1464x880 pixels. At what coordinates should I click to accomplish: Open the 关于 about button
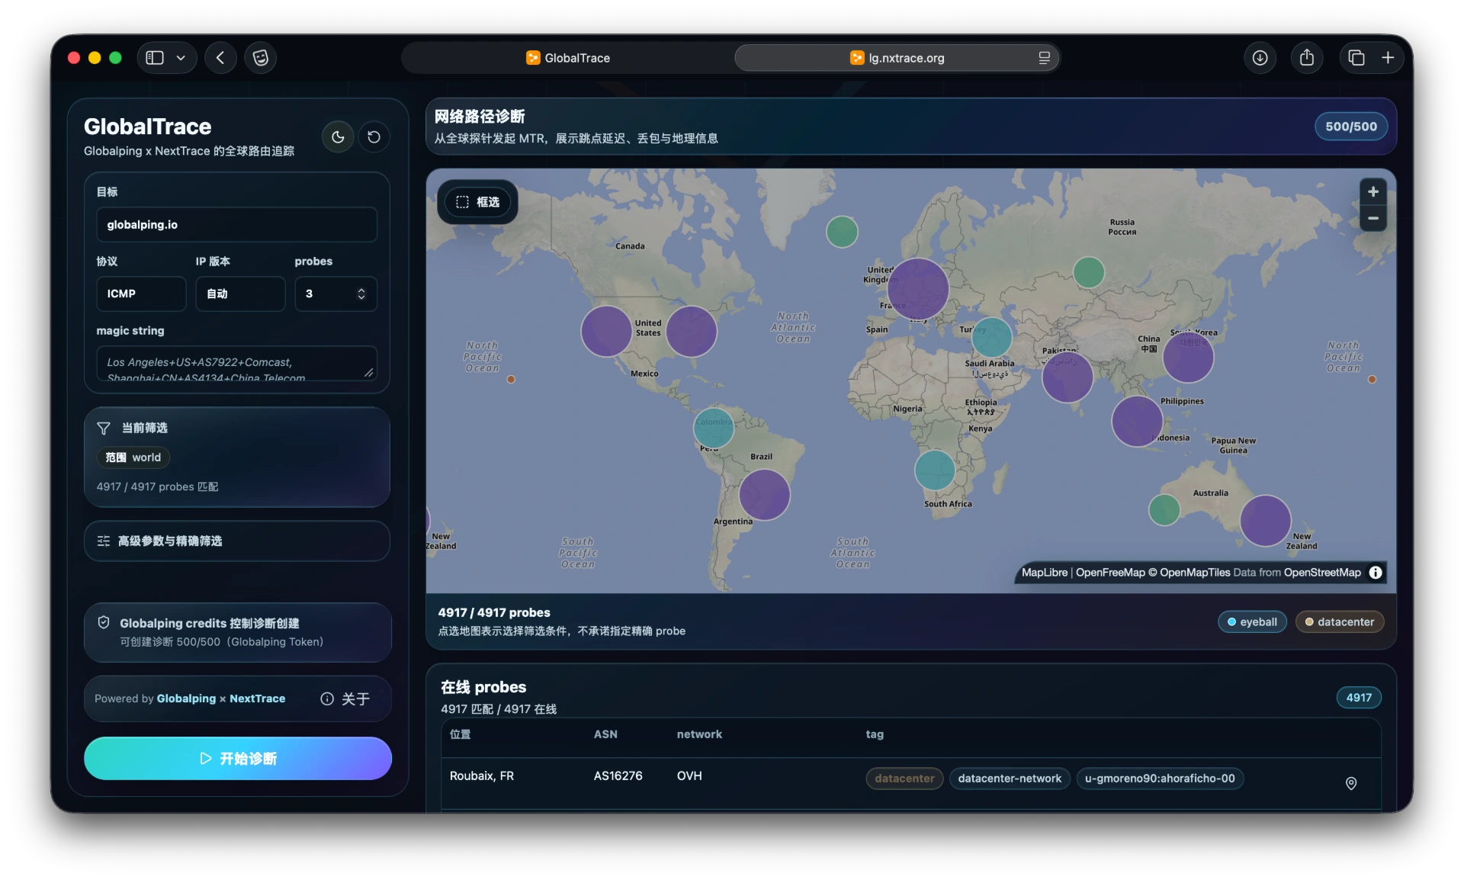coord(345,699)
